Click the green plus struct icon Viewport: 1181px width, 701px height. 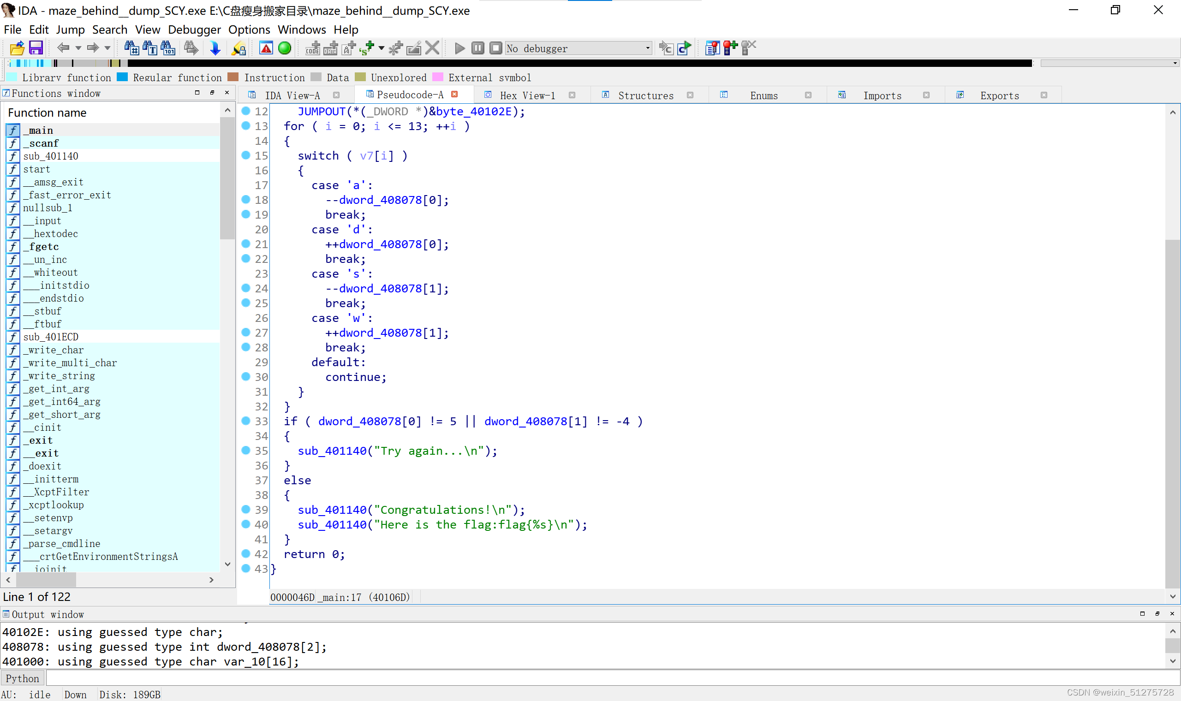[367, 48]
